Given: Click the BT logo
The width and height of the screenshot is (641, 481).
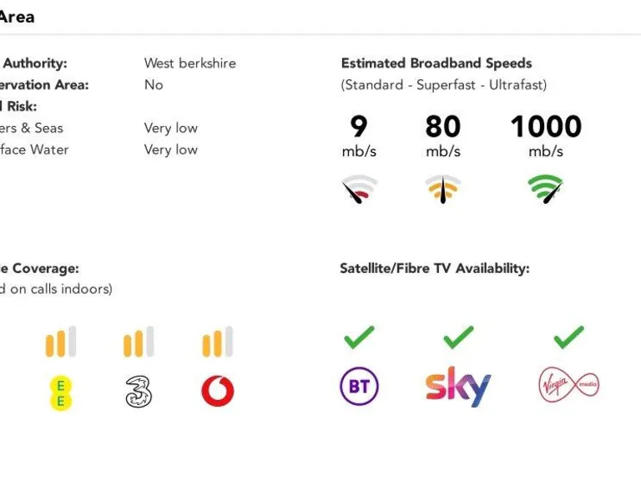Looking at the screenshot, I should tap(359, 387).
